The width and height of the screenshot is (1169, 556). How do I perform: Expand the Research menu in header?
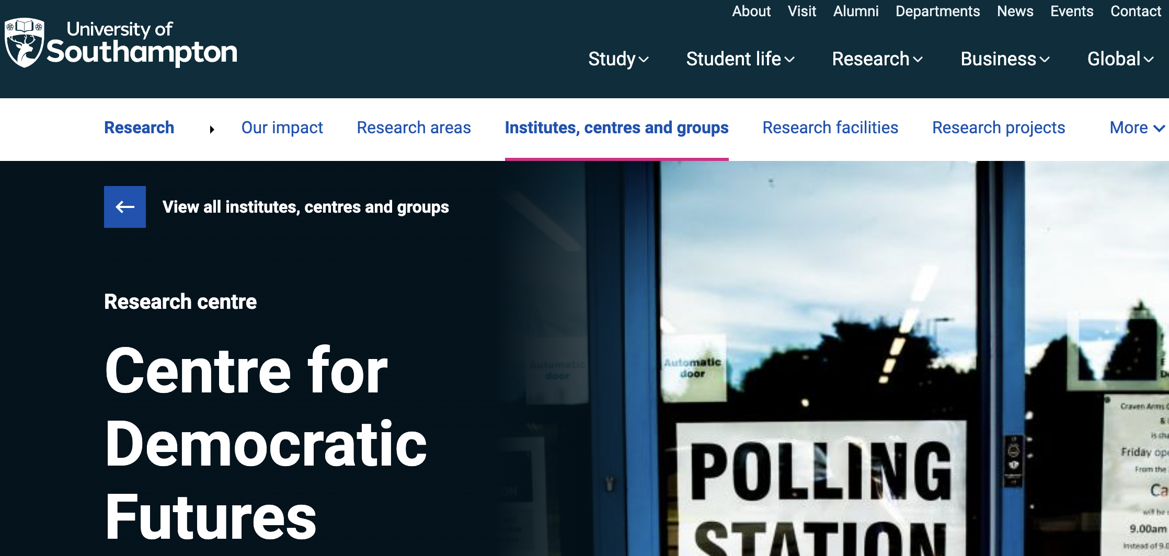point(877,59)
